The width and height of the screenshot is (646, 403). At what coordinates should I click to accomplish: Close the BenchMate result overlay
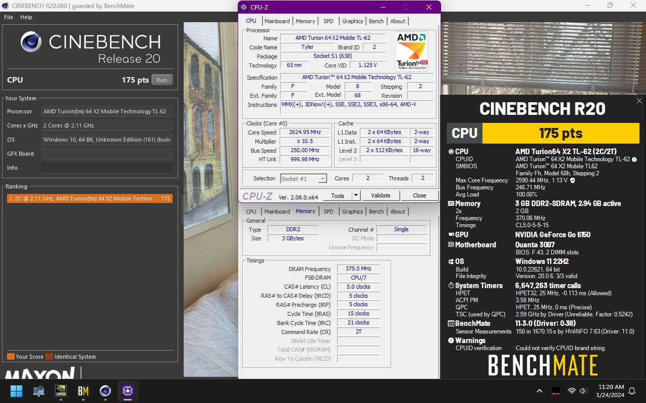(x=639, y=101)
